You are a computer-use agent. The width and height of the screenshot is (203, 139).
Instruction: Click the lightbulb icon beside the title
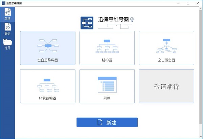(x=133, y=19)
